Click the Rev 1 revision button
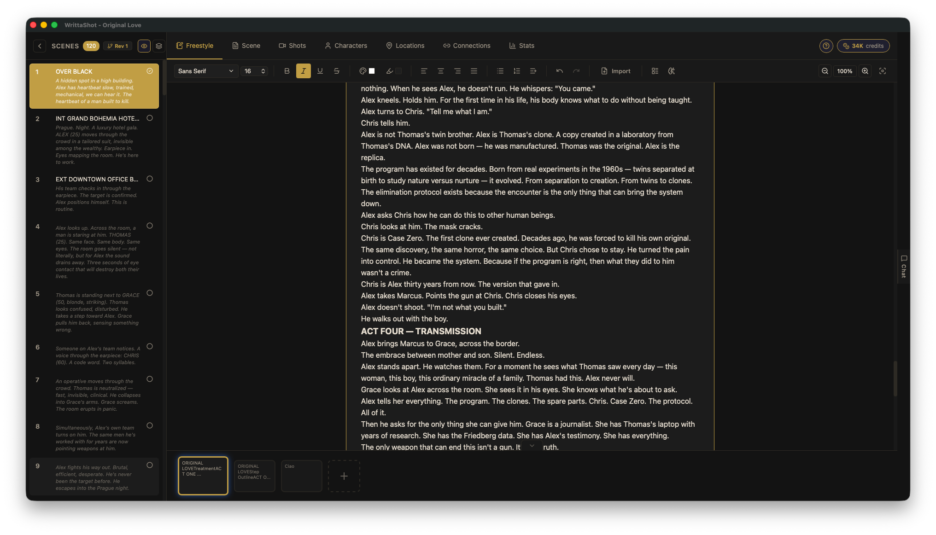Screen dimensions: 936x535 pos(118,46)
